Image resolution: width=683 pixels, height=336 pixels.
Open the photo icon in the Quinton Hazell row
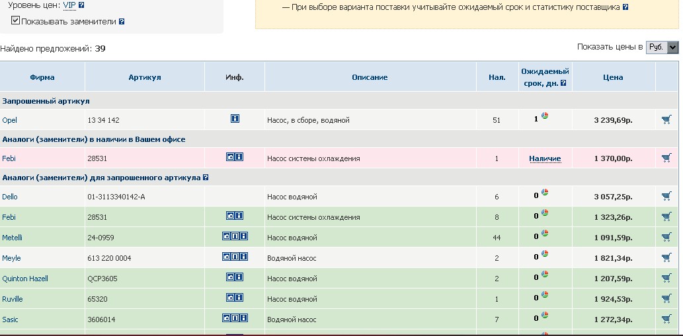pos(231,277)
